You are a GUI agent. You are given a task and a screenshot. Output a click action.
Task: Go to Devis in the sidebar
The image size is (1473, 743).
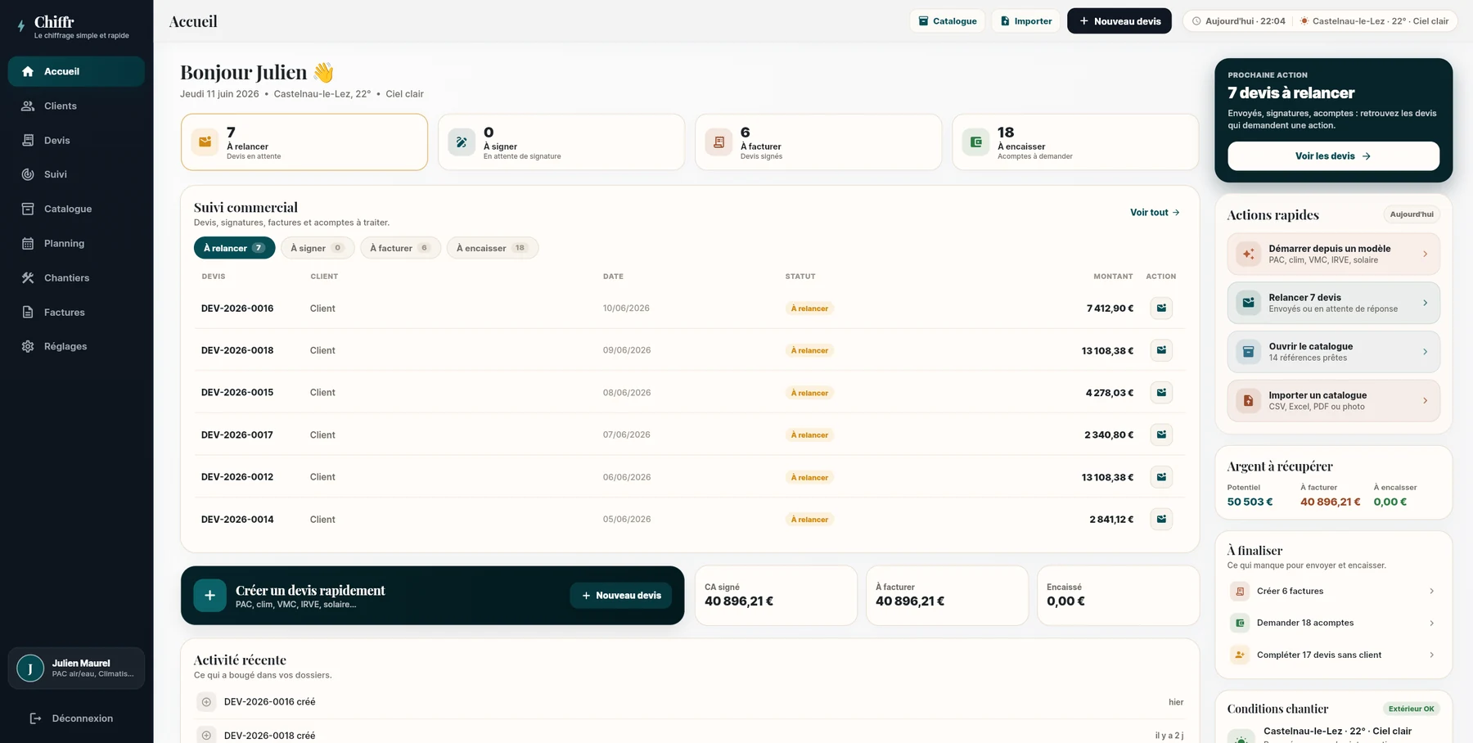pos(76,140)
